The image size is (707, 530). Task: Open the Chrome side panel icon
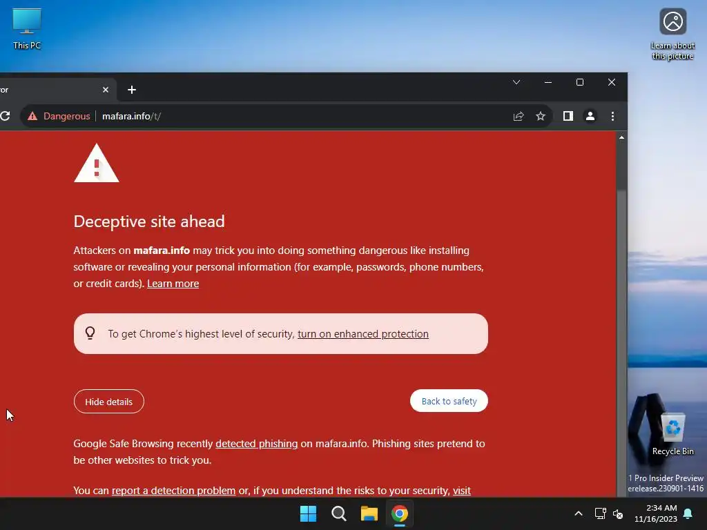[x=568, y=116]
